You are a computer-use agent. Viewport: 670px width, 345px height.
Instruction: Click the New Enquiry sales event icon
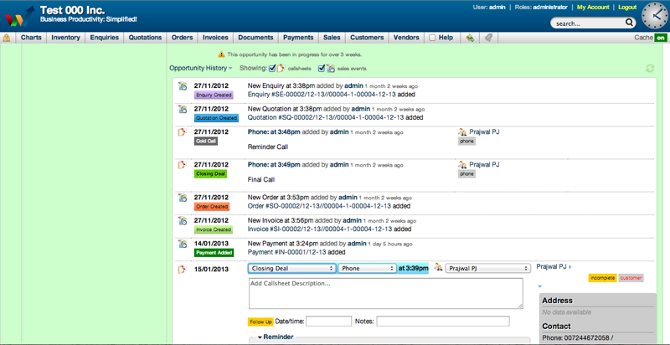(182, 85)
